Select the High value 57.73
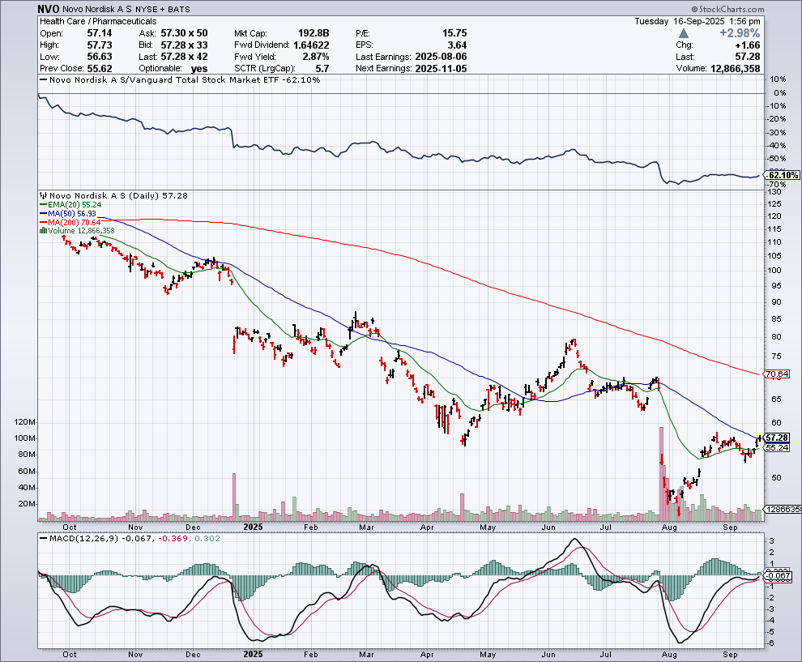This screenshot has width=802, height=662. (x=100, y=45)
